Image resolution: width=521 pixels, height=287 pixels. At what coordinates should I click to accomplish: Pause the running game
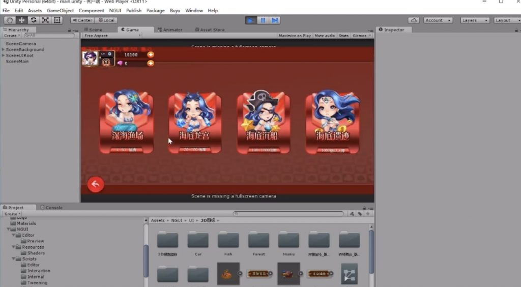point(263,20)
